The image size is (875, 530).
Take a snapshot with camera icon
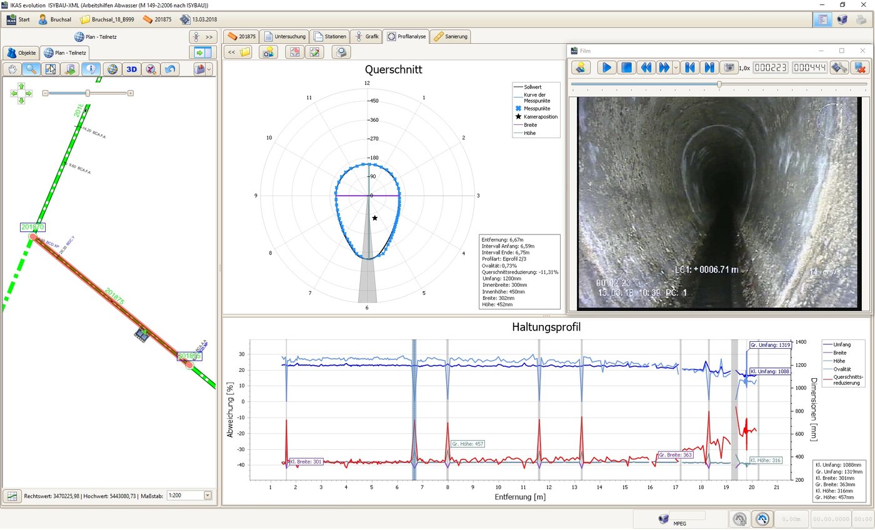(x=728, y=67)
